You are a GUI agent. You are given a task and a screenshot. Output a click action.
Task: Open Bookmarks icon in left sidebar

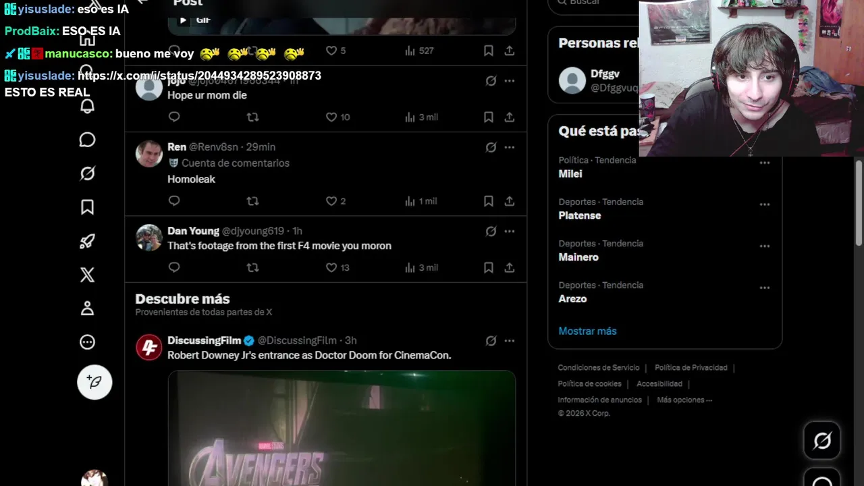tap(87, 207)
